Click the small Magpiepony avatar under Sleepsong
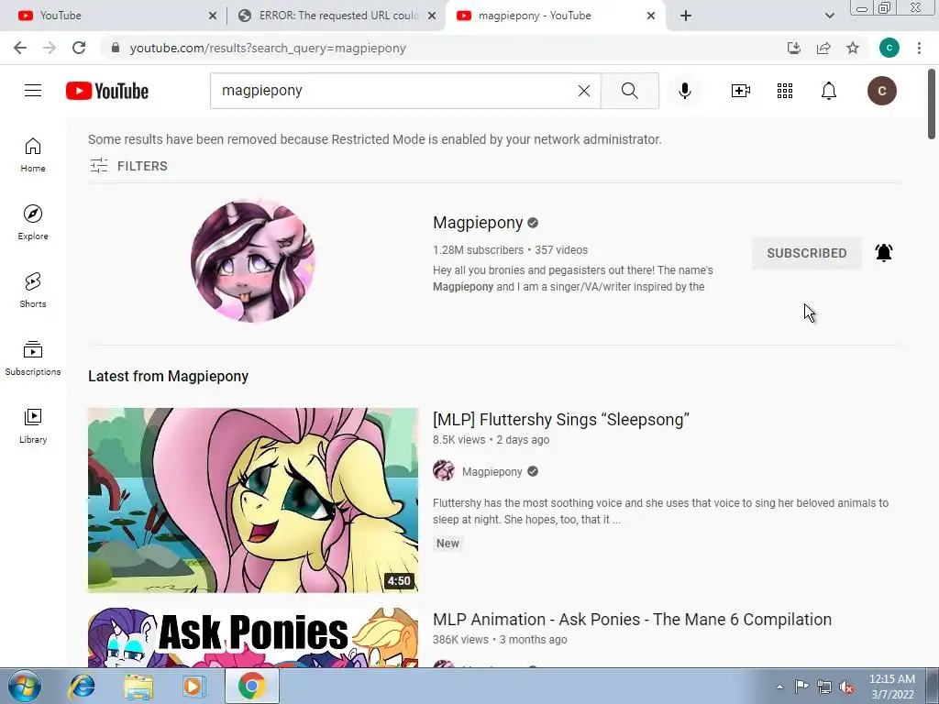939x704 pixels. coord(444,471)
